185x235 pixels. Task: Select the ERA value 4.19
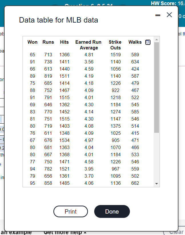89,76
